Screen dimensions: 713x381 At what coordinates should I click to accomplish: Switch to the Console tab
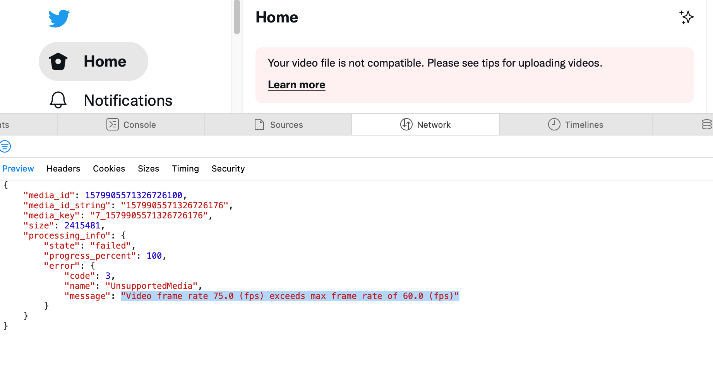pyautogui.click(x=131, y=125)
